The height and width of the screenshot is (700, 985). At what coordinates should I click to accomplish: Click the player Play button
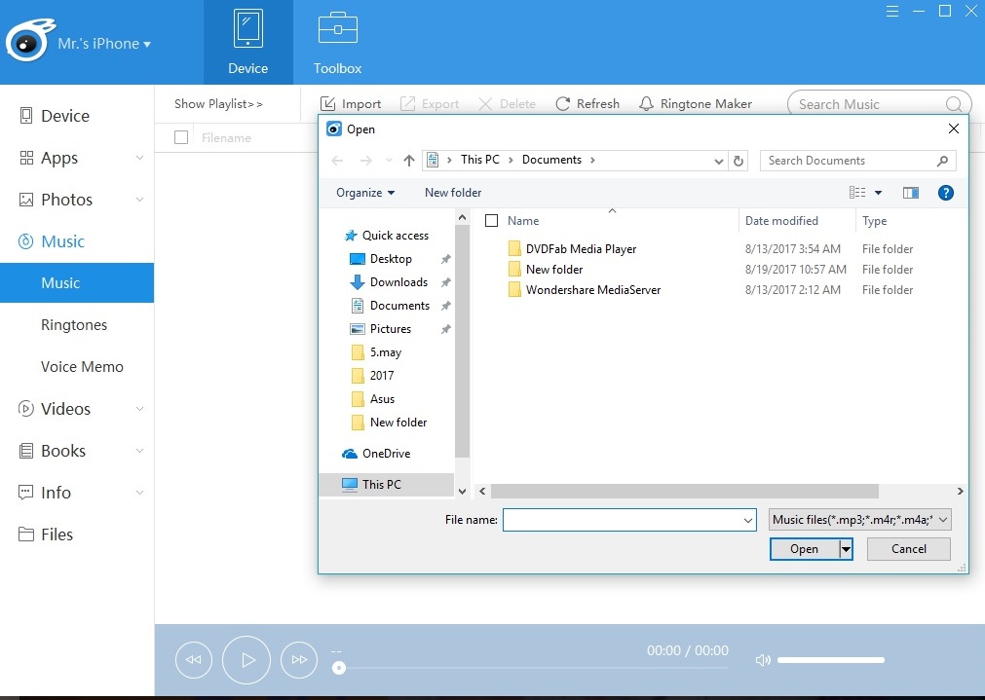[246, 660]
